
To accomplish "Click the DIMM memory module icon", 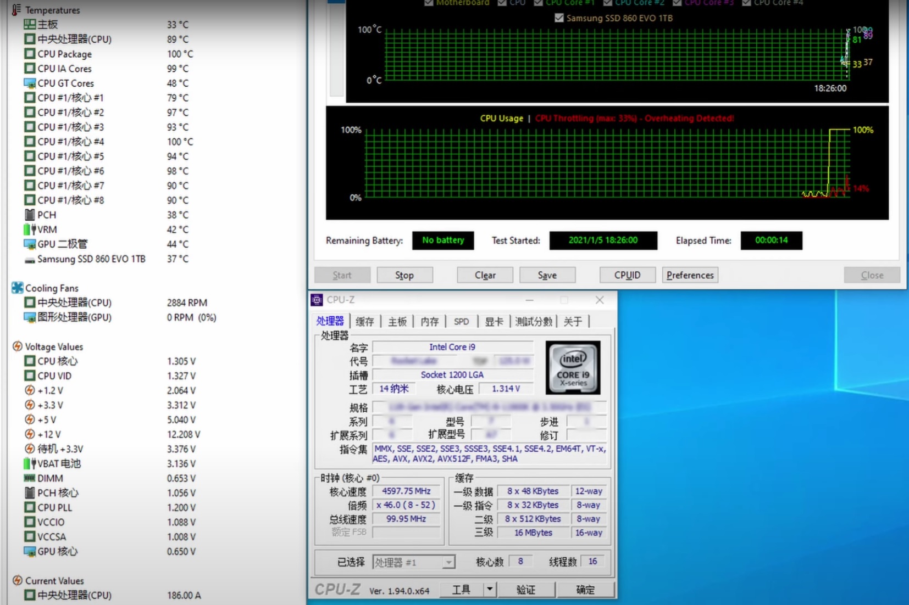I will coord(30,478).
